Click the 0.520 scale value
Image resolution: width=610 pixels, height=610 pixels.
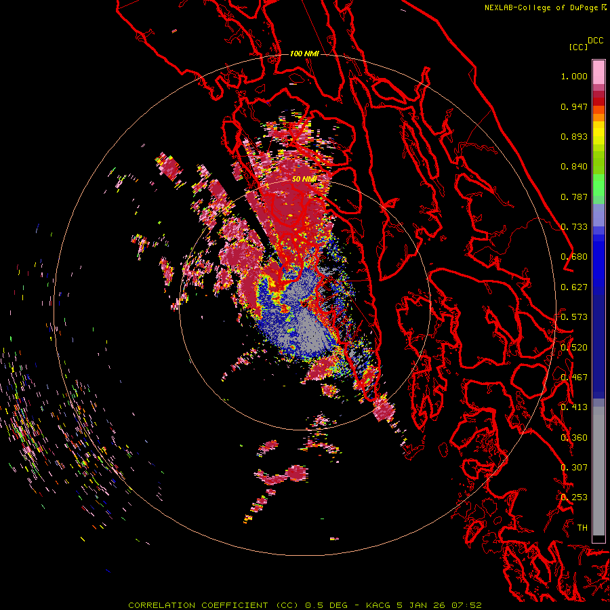(574, 348)
